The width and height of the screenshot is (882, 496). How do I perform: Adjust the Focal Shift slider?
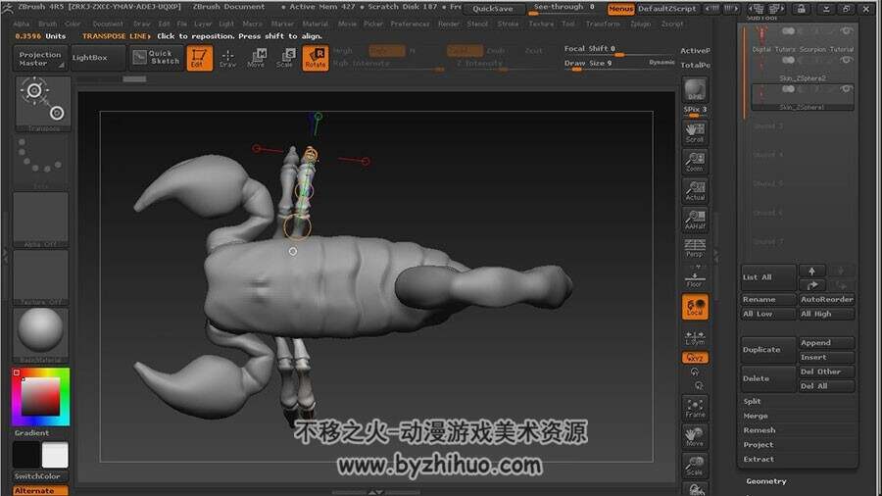click(618, 51)
